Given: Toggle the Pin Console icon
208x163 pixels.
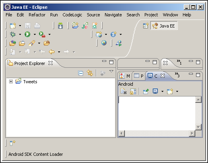Looking at the screenshot, I should pos(146,91).
